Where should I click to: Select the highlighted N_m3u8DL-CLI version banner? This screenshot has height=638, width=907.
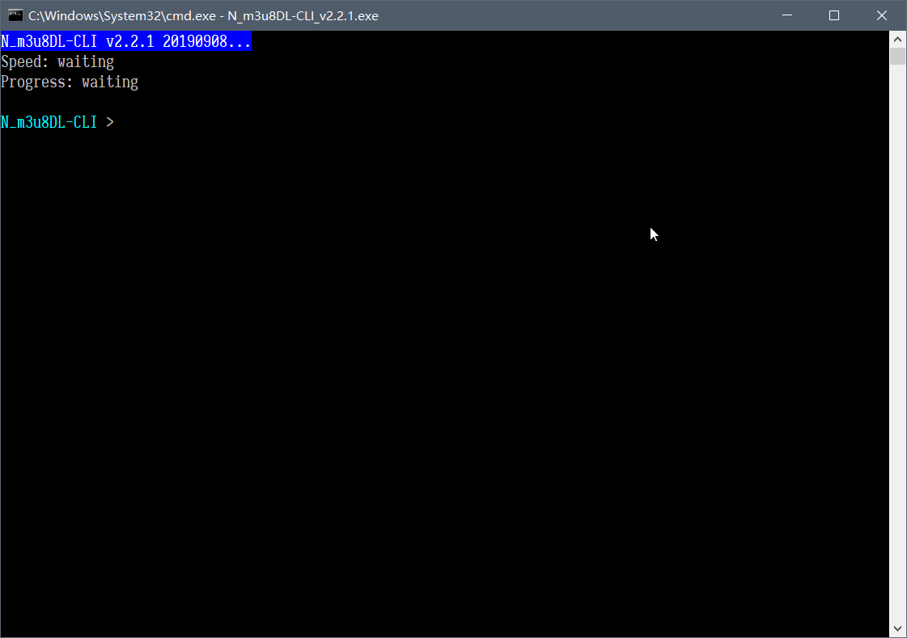[125, 40]
